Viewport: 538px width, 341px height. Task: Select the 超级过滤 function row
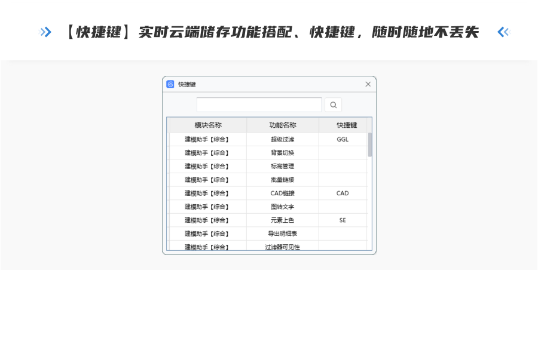[x=282, y=139]
